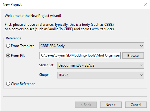This screenshot has height=111, width=150.
Task: Click the Slider Set: label
Action: click(x=47, y=65)
